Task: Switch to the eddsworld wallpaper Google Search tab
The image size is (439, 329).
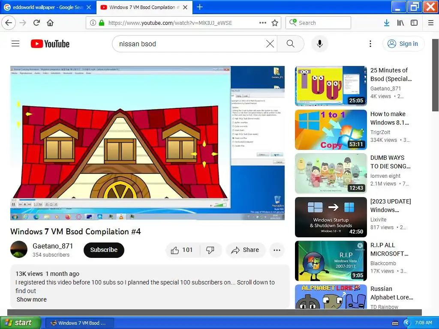Action: point(48,7)
